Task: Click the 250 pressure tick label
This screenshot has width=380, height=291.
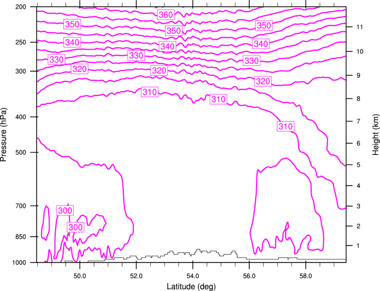Action: [x=21, y=43]
